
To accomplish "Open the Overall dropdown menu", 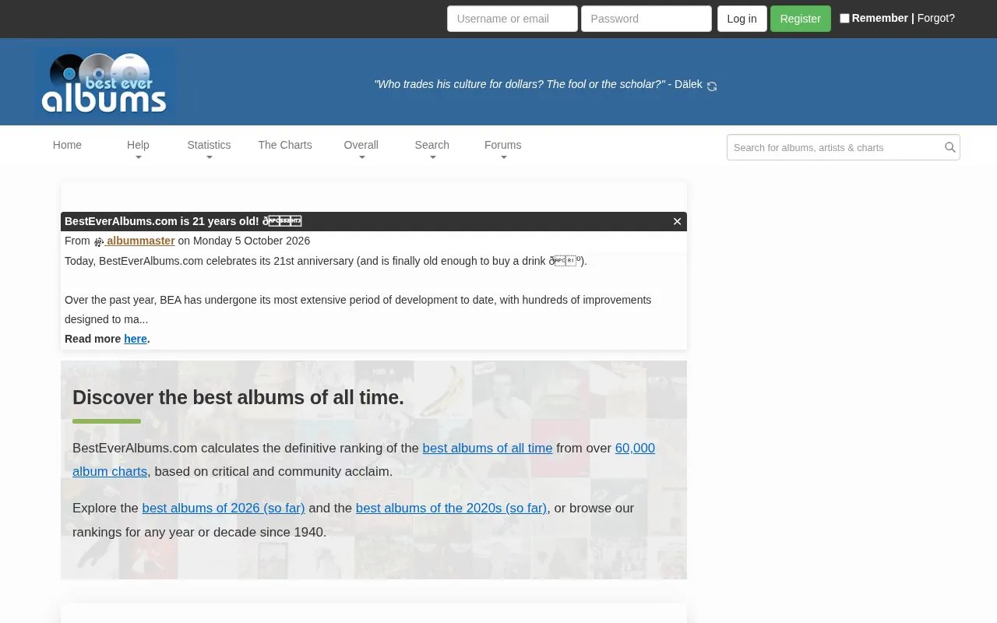I will [x=361, y=150].
